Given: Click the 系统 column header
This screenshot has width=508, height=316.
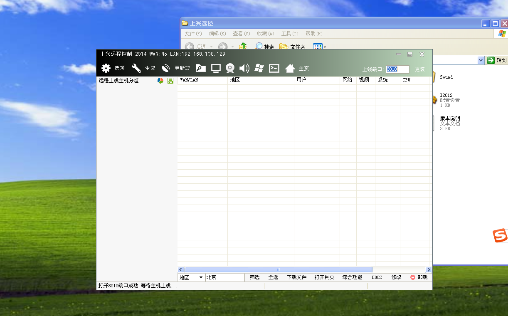Looking at the screenshot, I should pos(387,80).
